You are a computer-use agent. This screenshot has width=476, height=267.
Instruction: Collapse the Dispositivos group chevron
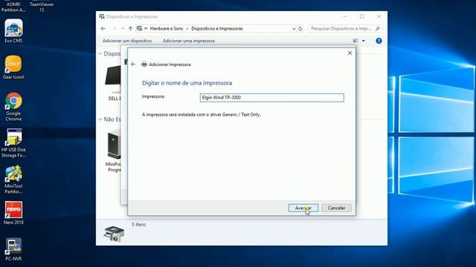click(100, 54)
